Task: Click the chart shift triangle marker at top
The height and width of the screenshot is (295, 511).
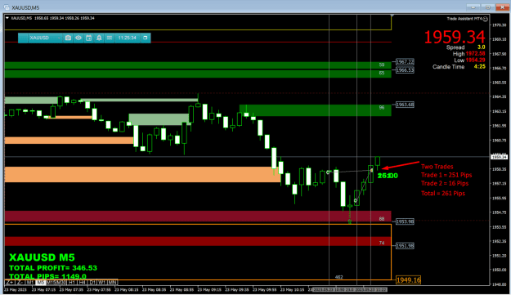Action: [392, 16]
